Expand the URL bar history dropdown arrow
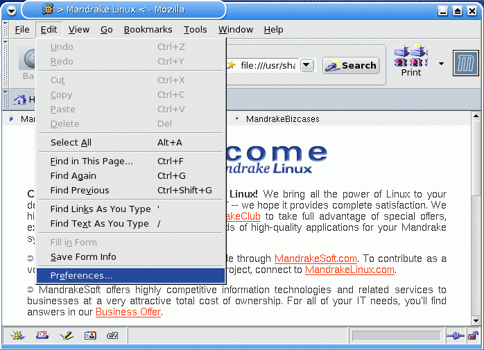The width and height of the screenshot is (484, 350). [x=307, y=65]
